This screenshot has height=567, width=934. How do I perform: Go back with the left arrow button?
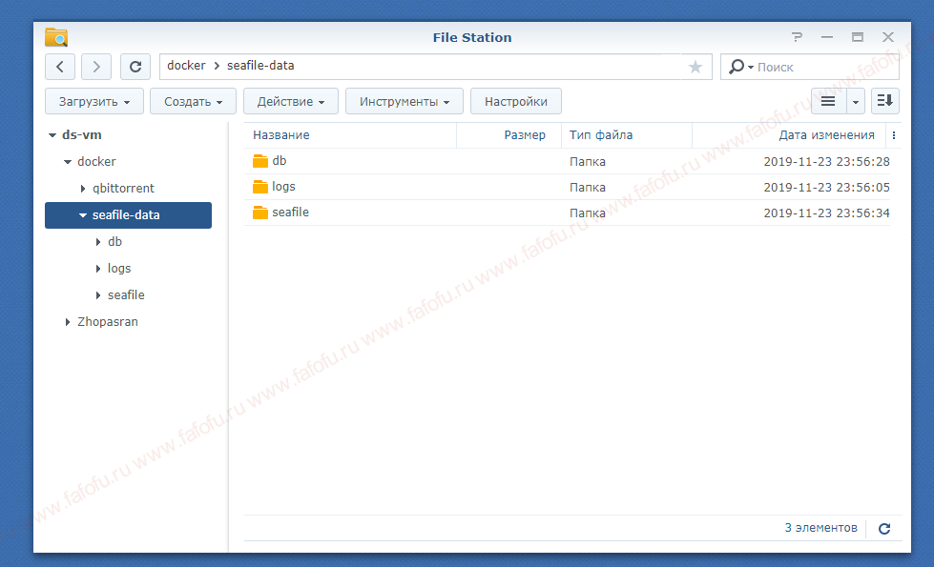(x=59, y=67)
